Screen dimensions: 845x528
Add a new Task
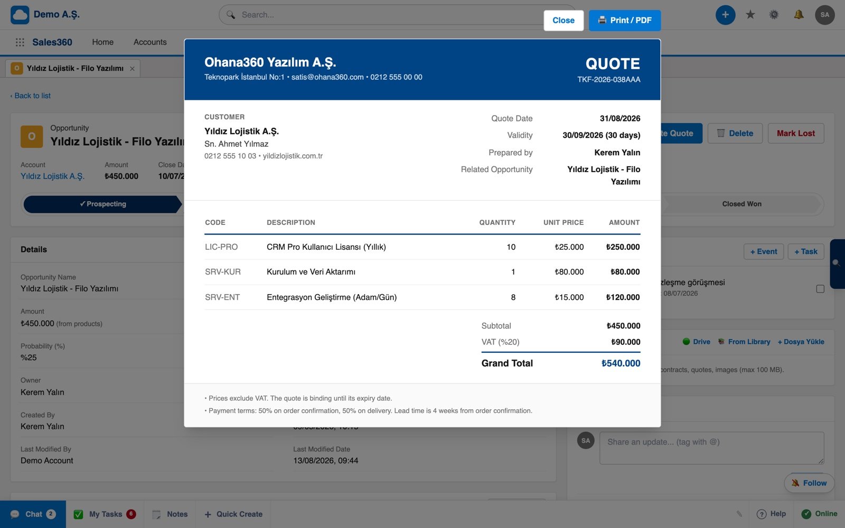pyautogui.click(x=806, y=252)
